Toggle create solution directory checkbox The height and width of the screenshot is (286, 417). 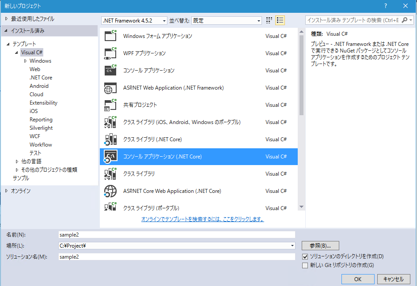point(305,257)
